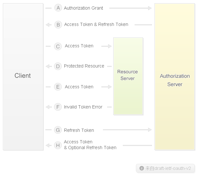Image resolution: width=198 pixels, height=176 pixels.
Task: Click the circled E step icon
Action: (x=58, y=87)
